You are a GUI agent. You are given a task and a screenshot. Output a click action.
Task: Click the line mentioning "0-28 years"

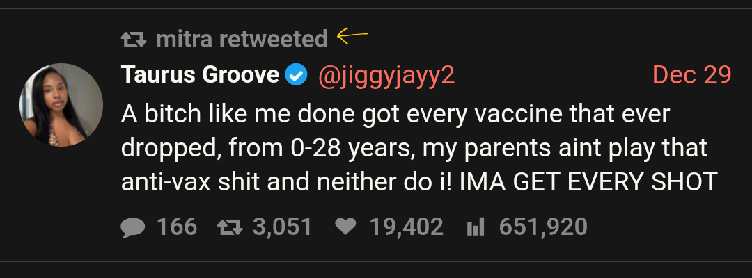[x=412, y=147]
